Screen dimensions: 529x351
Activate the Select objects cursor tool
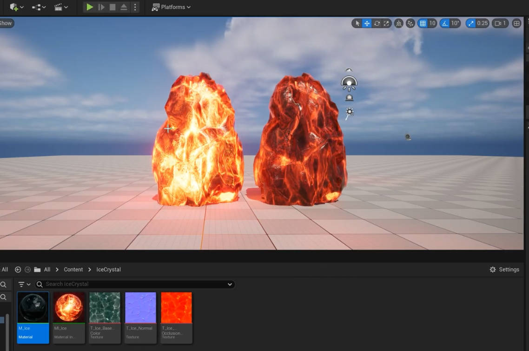coord(357,23)
